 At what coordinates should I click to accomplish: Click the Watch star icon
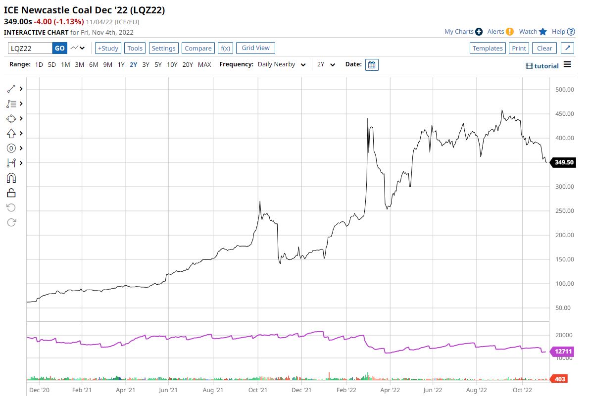[542, 32]
